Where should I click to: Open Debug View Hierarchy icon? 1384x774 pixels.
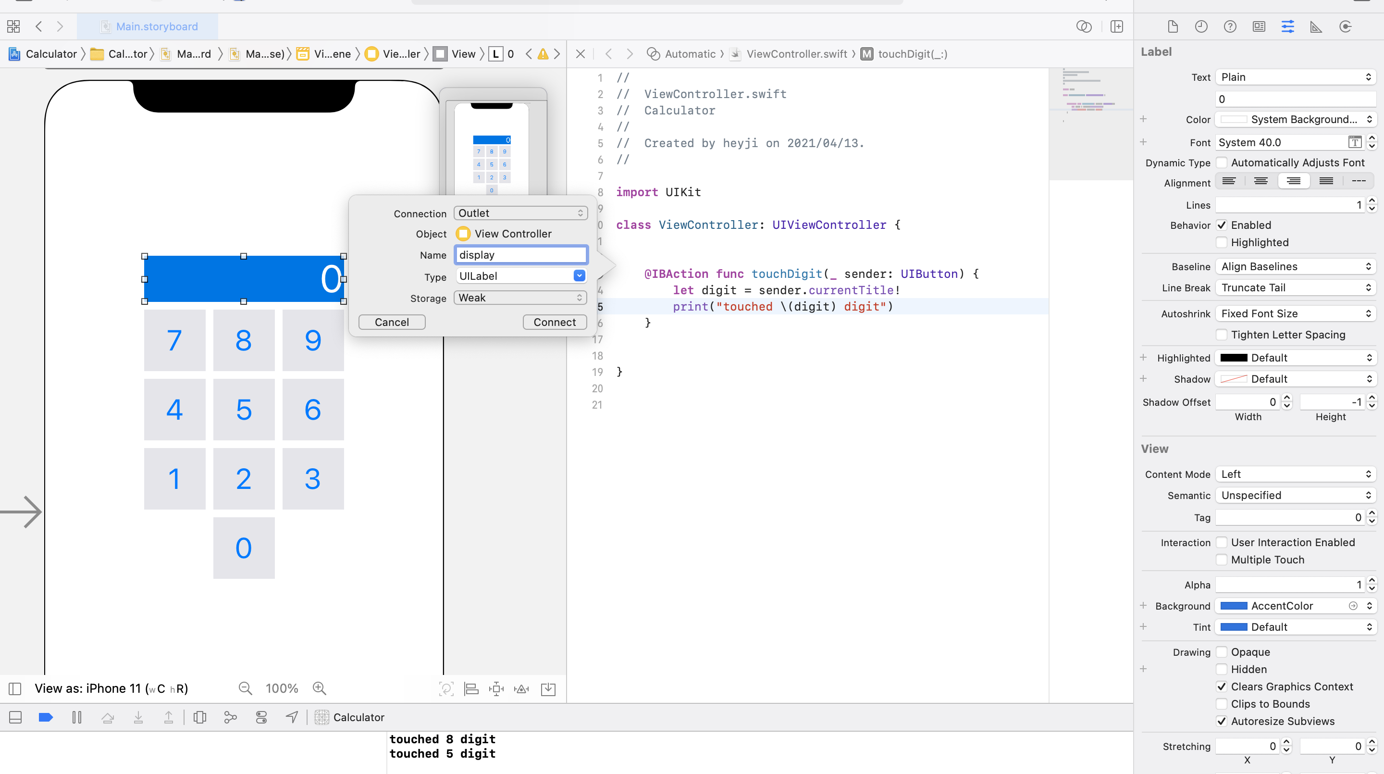click(x=200, y=717)
